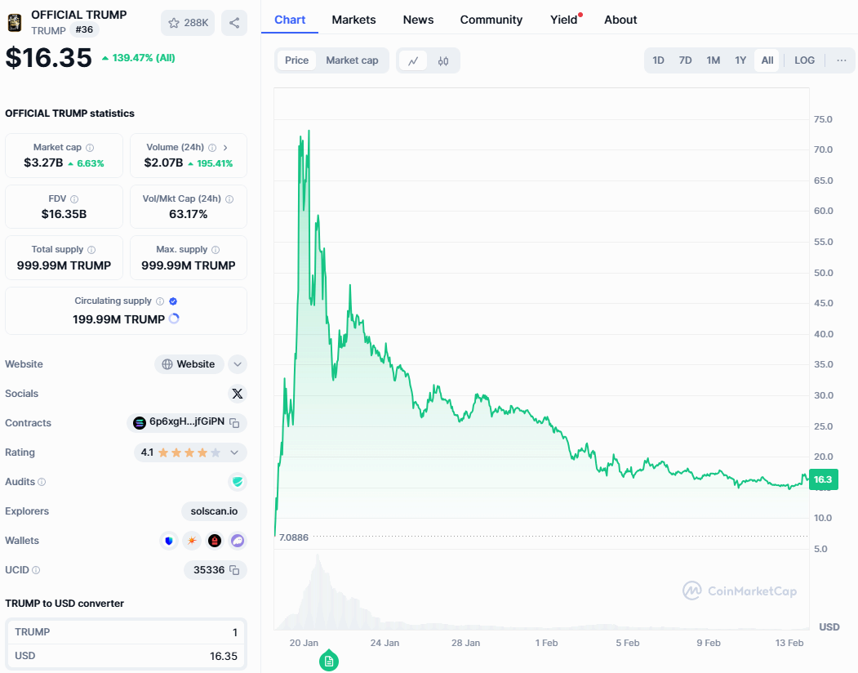Click the TRUMP amount input field

[x=126, y=632]
